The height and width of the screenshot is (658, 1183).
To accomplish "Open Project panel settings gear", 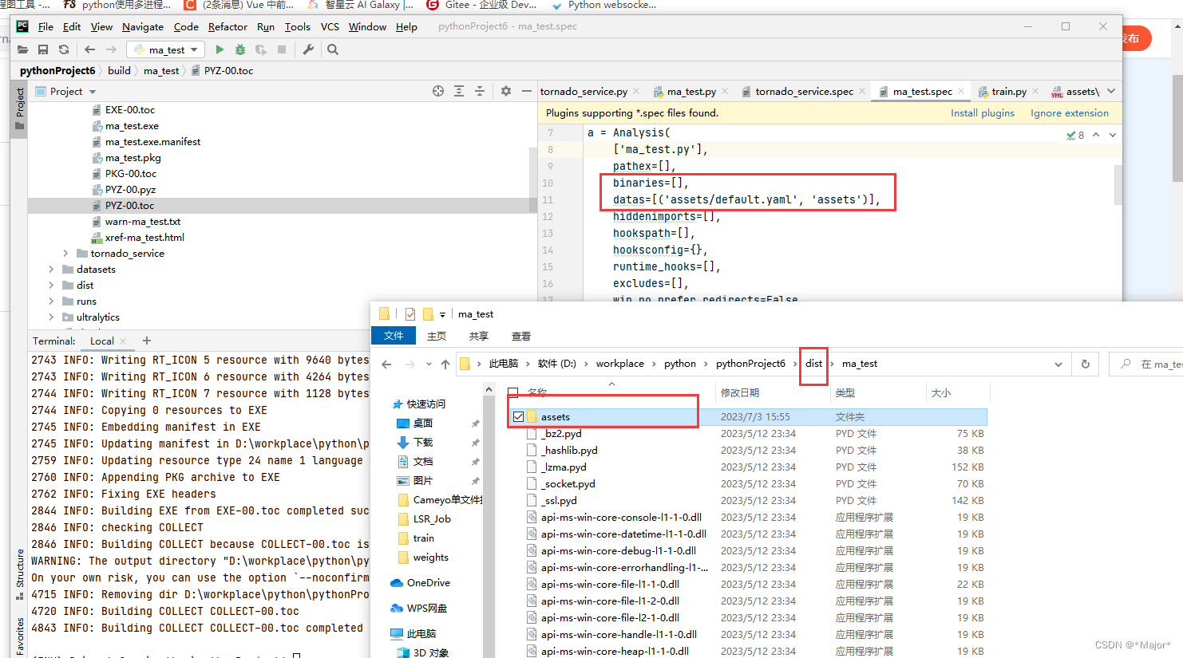I will coord(505,91).
